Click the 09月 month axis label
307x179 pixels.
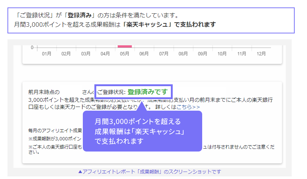[x=203, y=54]
